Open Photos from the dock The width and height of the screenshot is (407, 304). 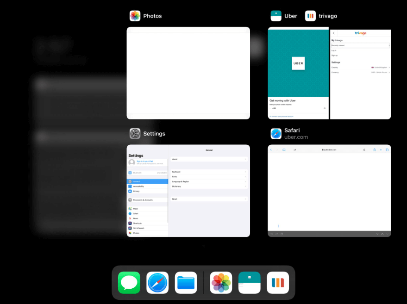pyautogui.click(x=221, y=282)
